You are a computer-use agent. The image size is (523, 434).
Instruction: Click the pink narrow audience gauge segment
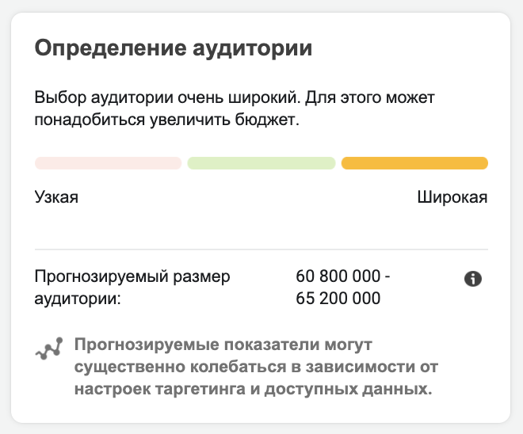(x=108, y=163)
